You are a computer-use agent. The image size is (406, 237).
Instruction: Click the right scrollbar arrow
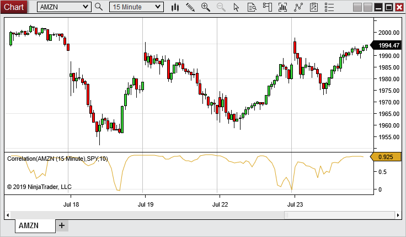398,215
